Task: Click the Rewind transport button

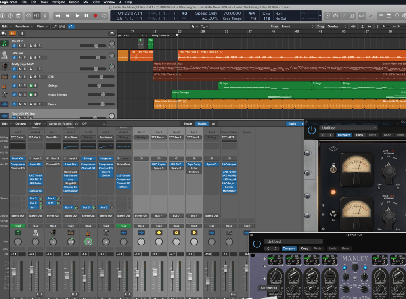Action: click(57, 16)
